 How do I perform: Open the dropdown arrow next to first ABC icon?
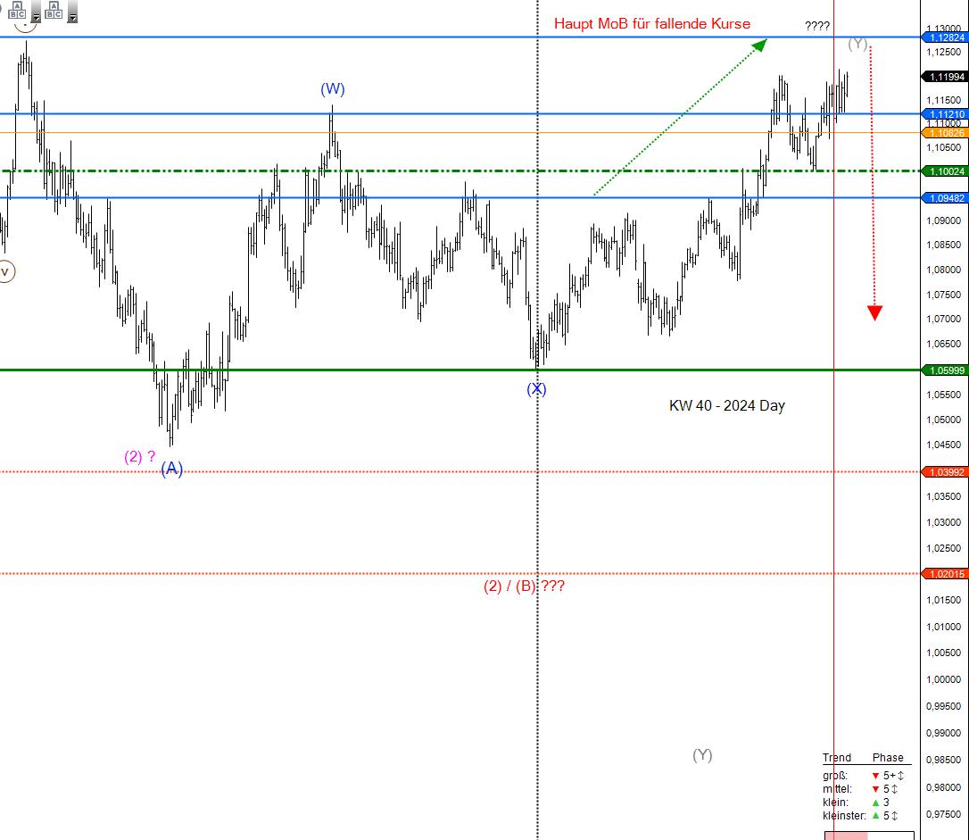[x=36, y=18]
